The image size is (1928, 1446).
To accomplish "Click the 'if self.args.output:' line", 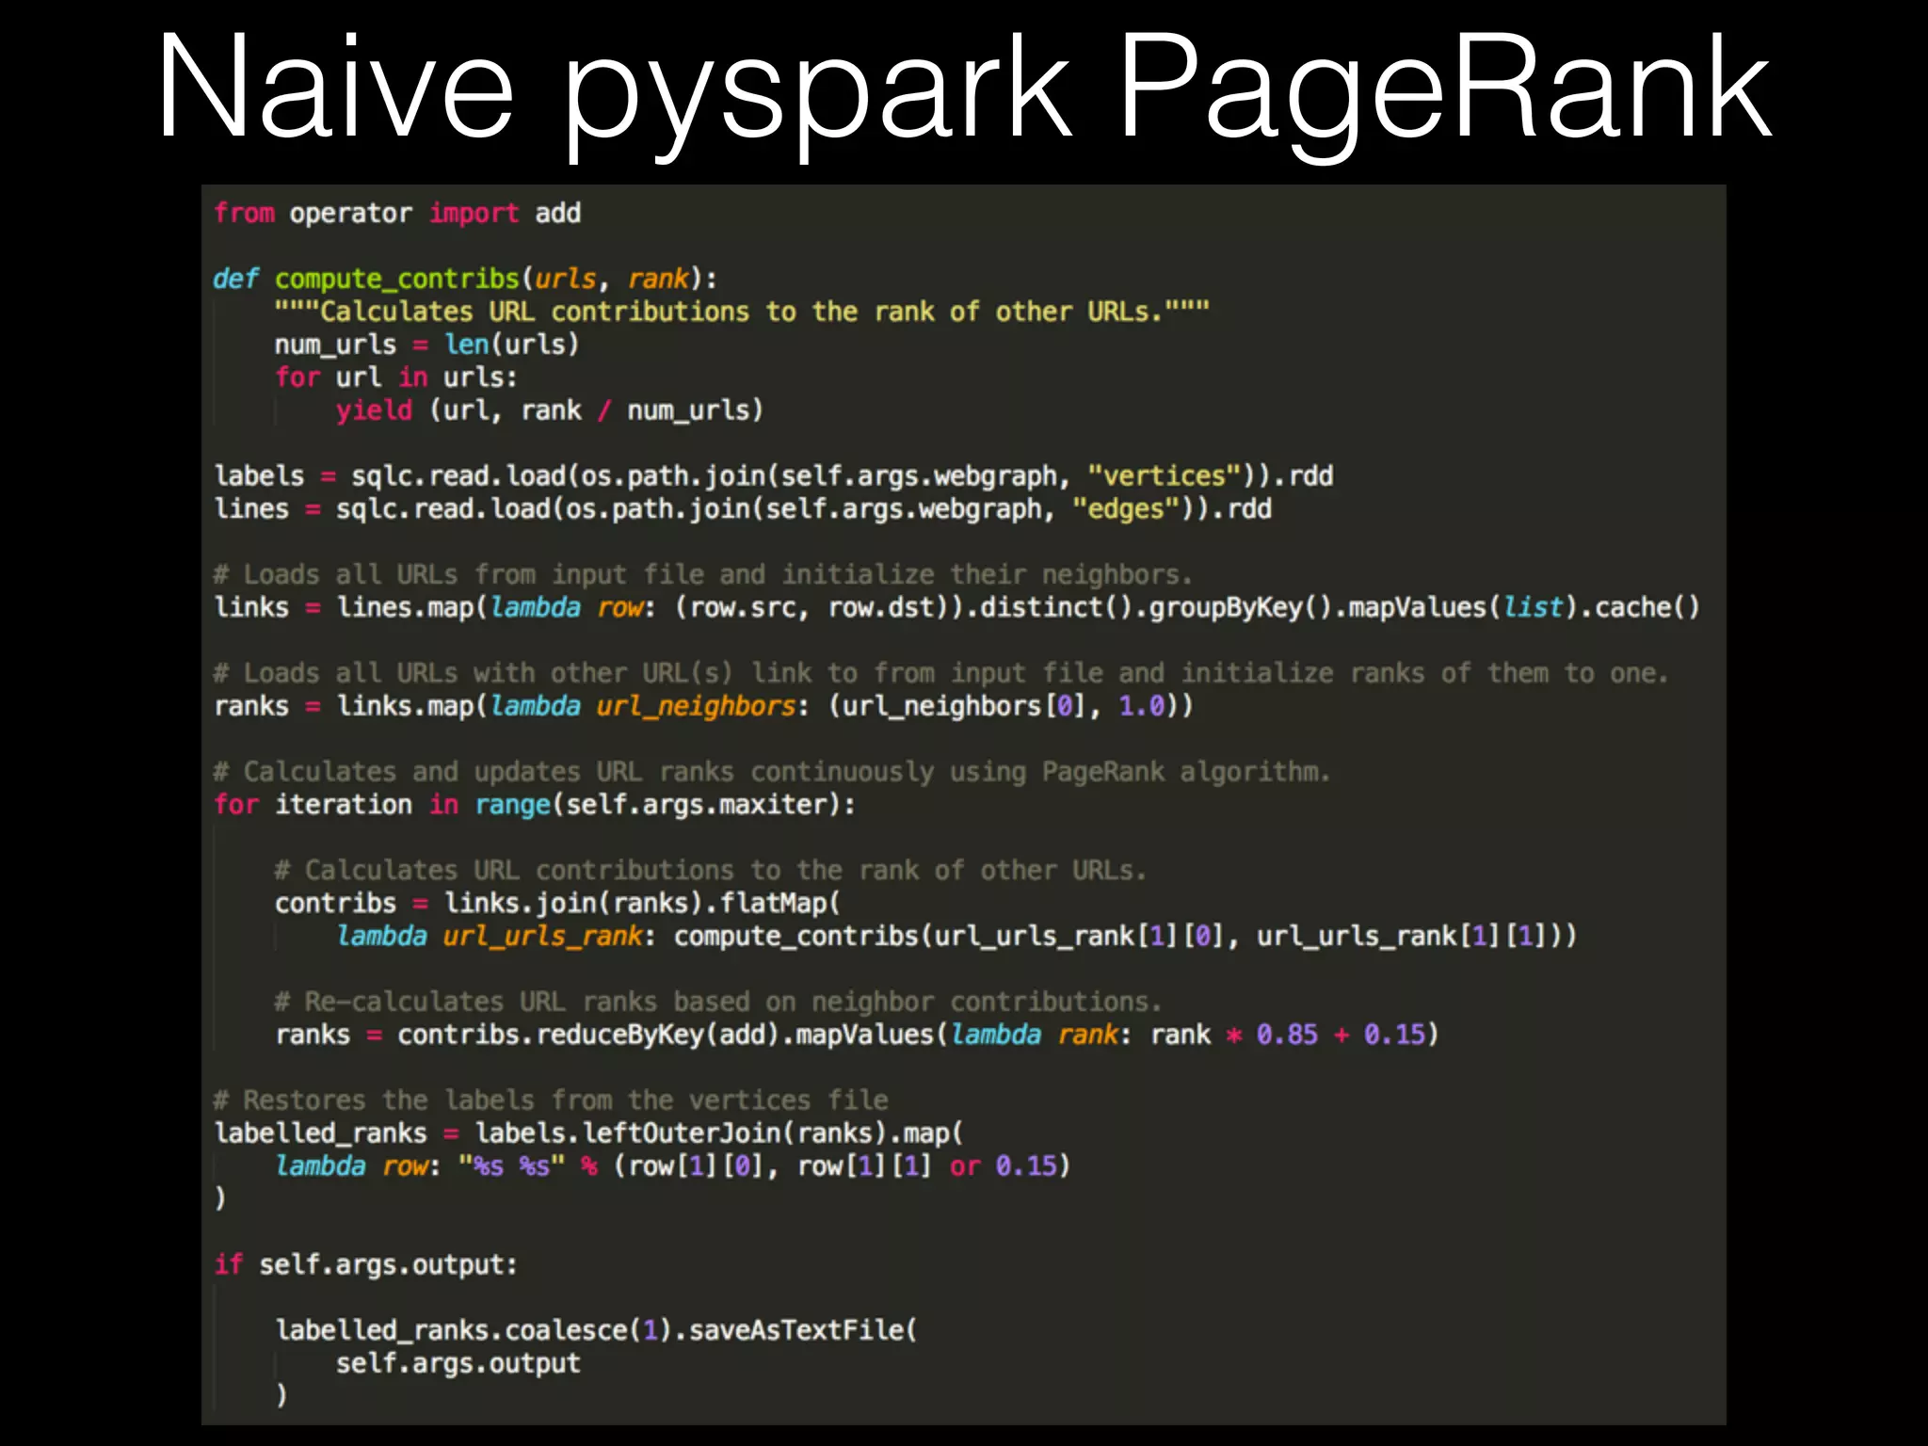I will (x=366, y=1265).
